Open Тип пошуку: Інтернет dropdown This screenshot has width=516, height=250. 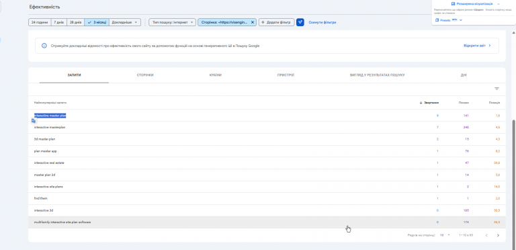point(172,22)
